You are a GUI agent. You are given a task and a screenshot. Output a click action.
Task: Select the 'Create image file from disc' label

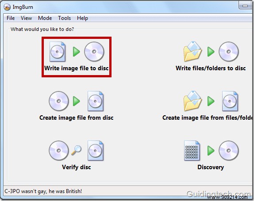(76, 118)
